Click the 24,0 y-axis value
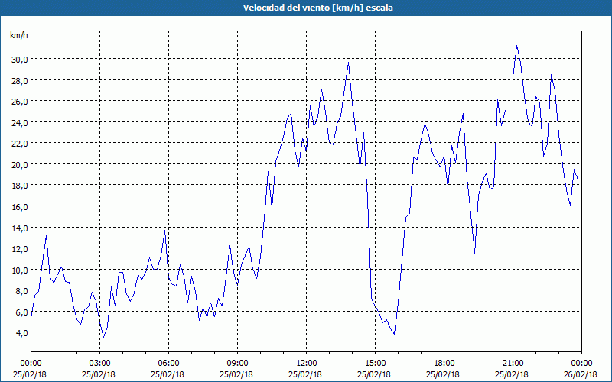 [x=20, y=123]
